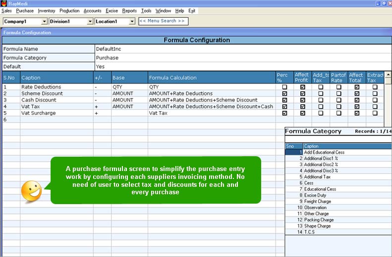Open the Window menu
Image resolution: width=392 pixels, height=257 pixels.
click(x=163, y=11)
